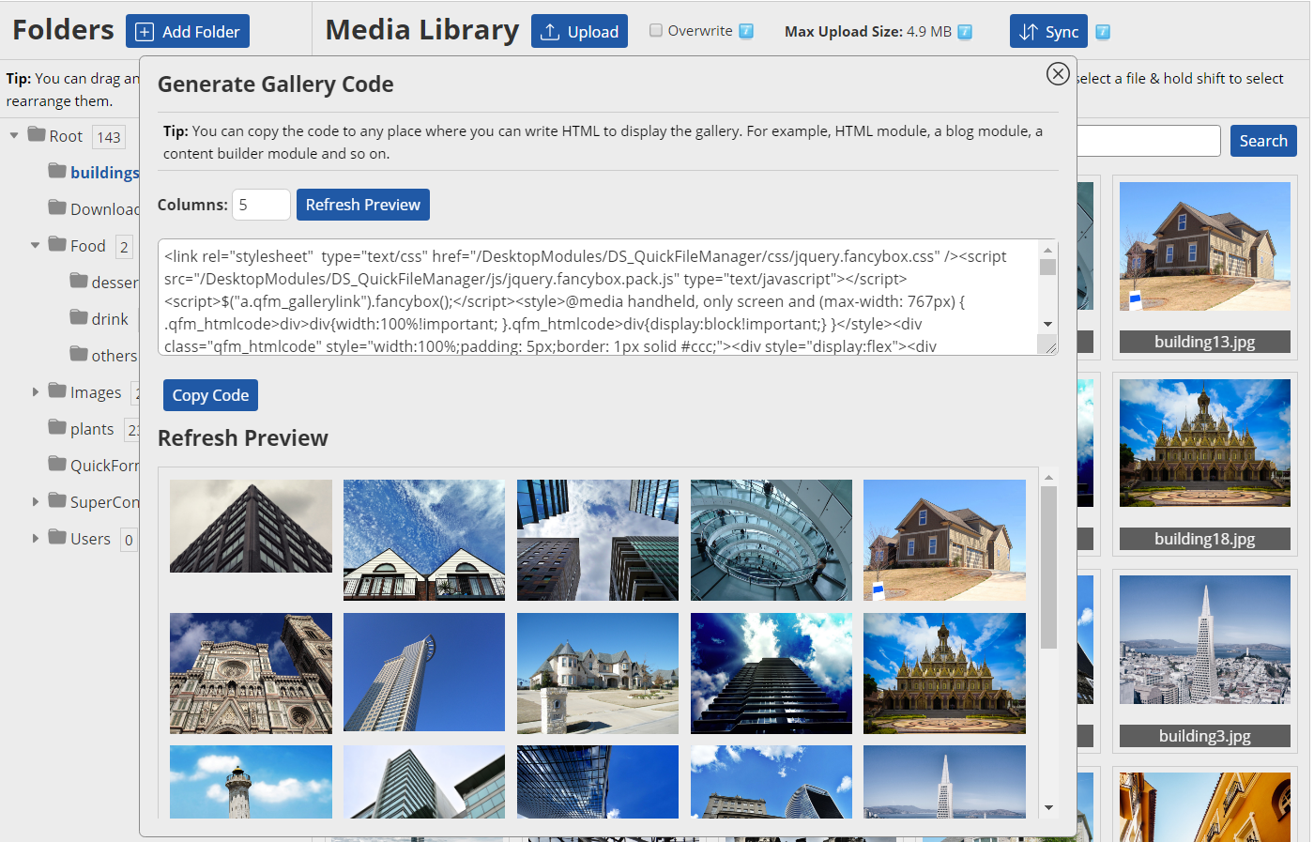This screenshot has height=842, width=1314.
Task: Open dark skyscraper preview thumbnail
Action: [251, 526]
